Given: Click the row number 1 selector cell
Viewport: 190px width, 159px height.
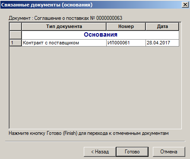Looking at the screenshot, I should 16,43.
